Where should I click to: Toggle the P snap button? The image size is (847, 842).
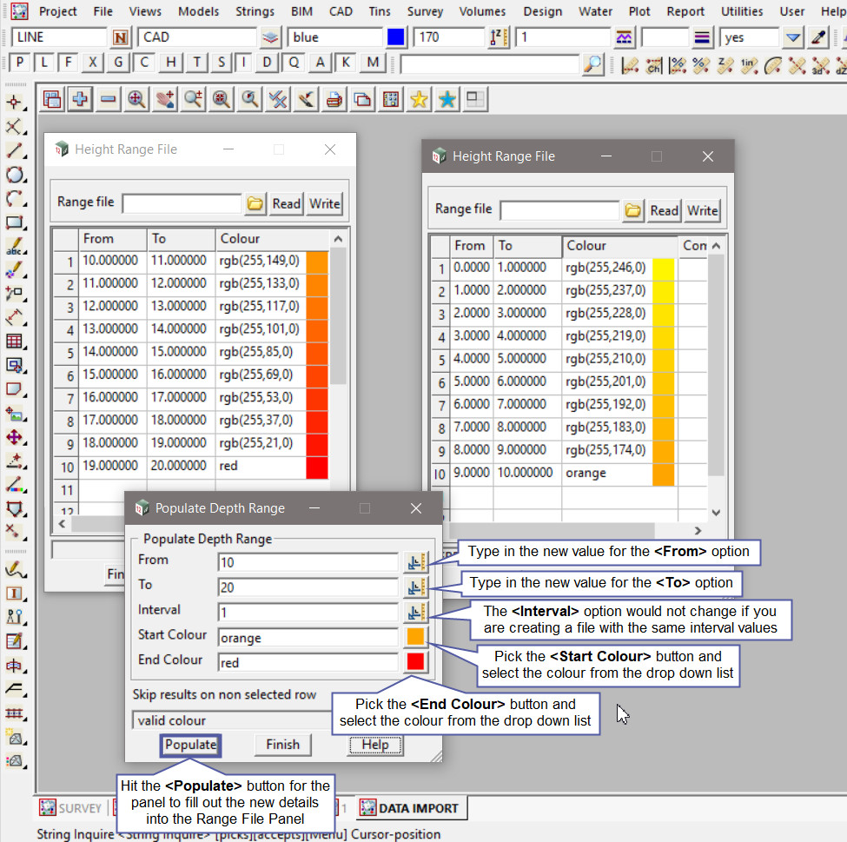click(x=19, y=63)
